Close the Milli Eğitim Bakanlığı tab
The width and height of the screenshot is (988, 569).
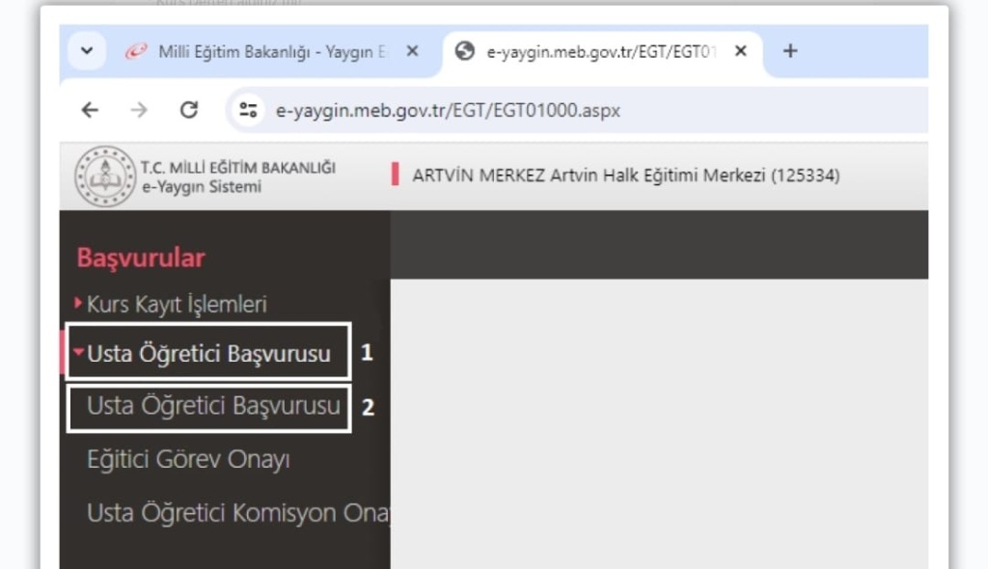click(412, 51)
